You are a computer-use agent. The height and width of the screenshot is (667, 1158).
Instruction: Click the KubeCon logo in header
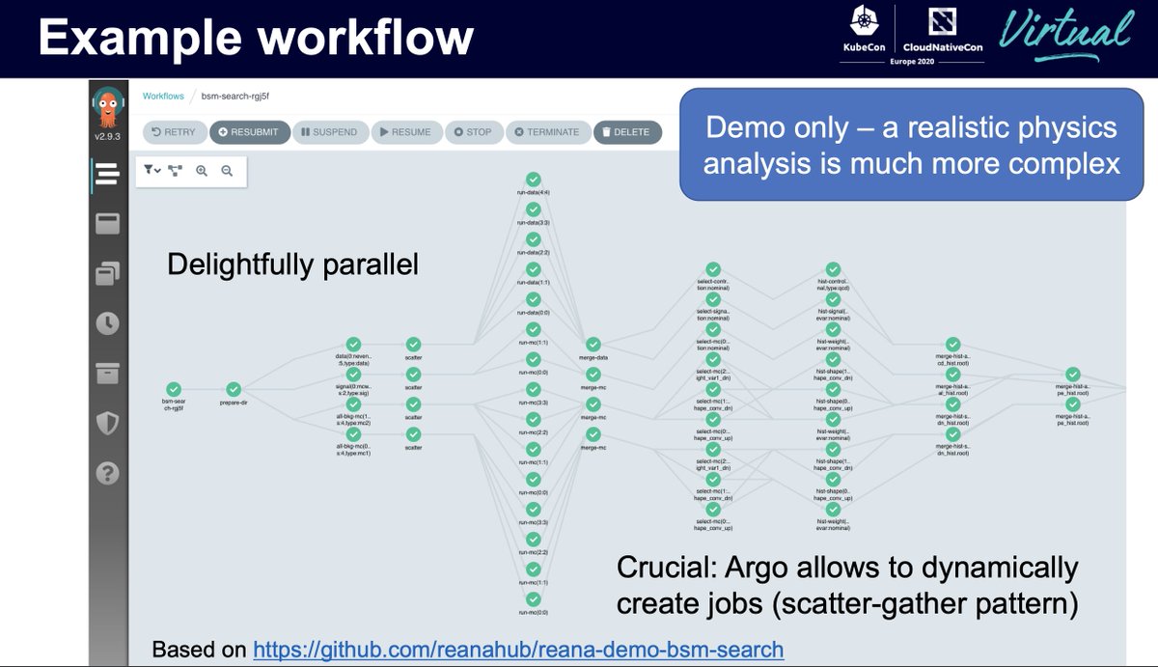tap(864, 30)
